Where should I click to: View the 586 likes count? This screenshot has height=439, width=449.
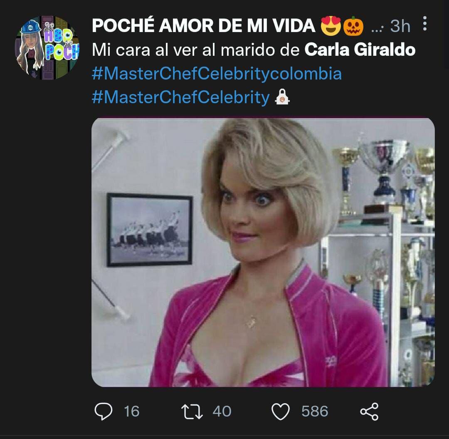click(x=315, y=412)
